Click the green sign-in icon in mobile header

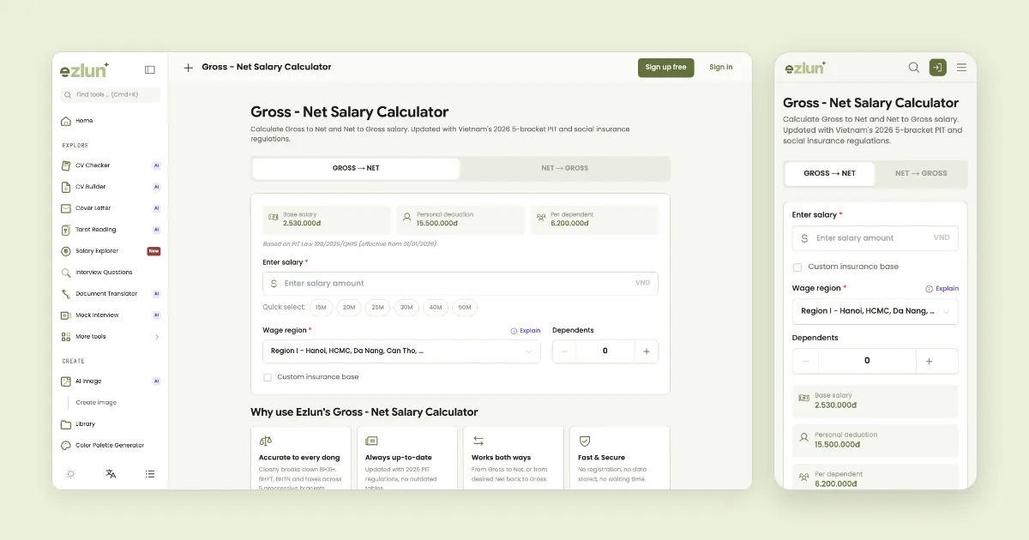pyautogui.click(x=938, y=68)
